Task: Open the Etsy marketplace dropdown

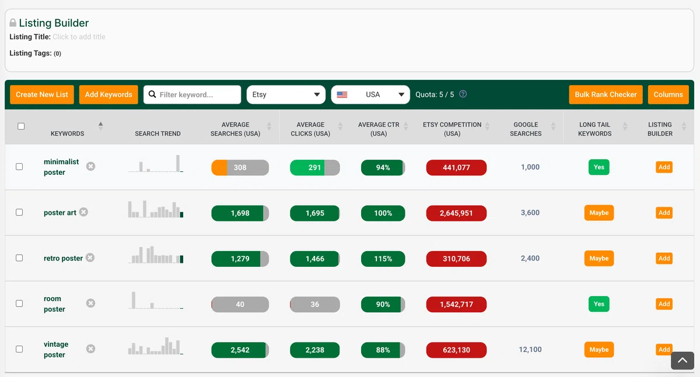Action: (286, 94)
